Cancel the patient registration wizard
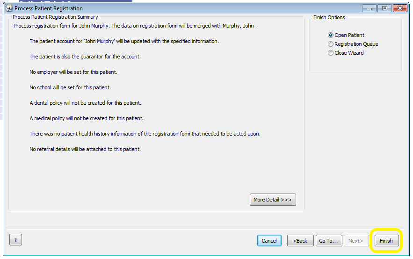Screen dimensions: 413x259 (269, 241)
